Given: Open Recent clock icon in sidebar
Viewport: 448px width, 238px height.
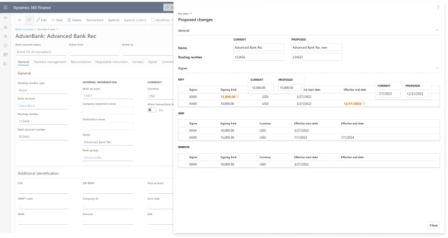Looking at the screenshot, I should click(x=6, y=45).
